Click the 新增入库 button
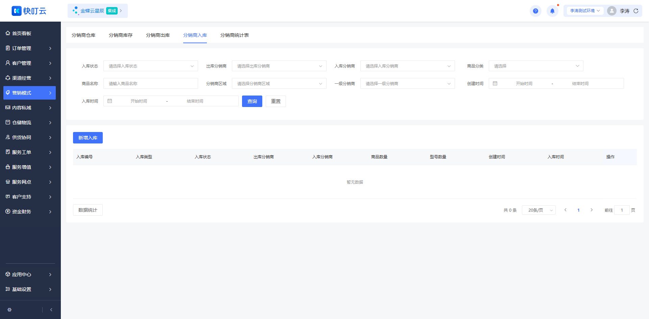 pyautogui.click(x=88, y=138)
